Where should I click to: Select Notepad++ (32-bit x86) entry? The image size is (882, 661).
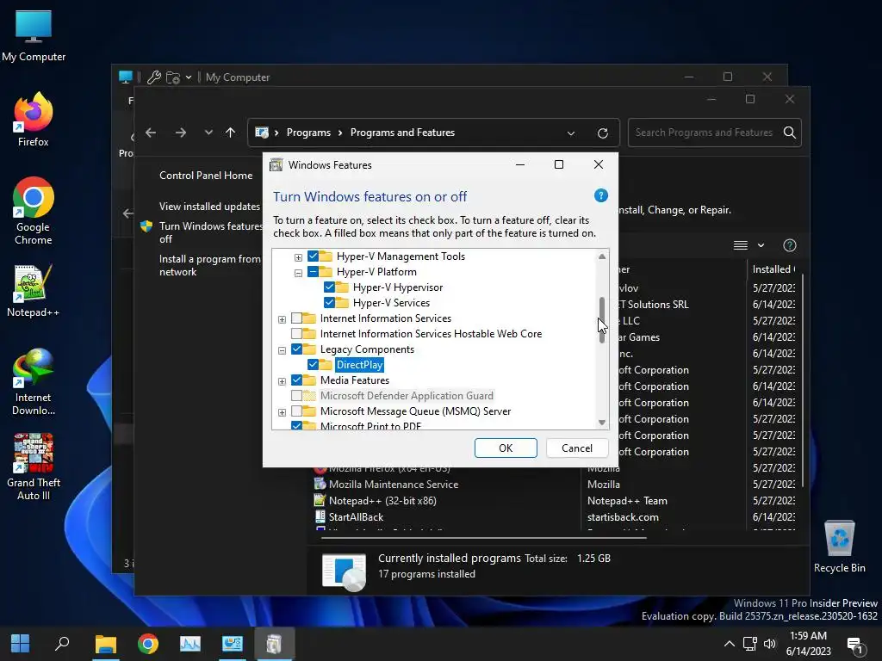[x=382, y=501]
